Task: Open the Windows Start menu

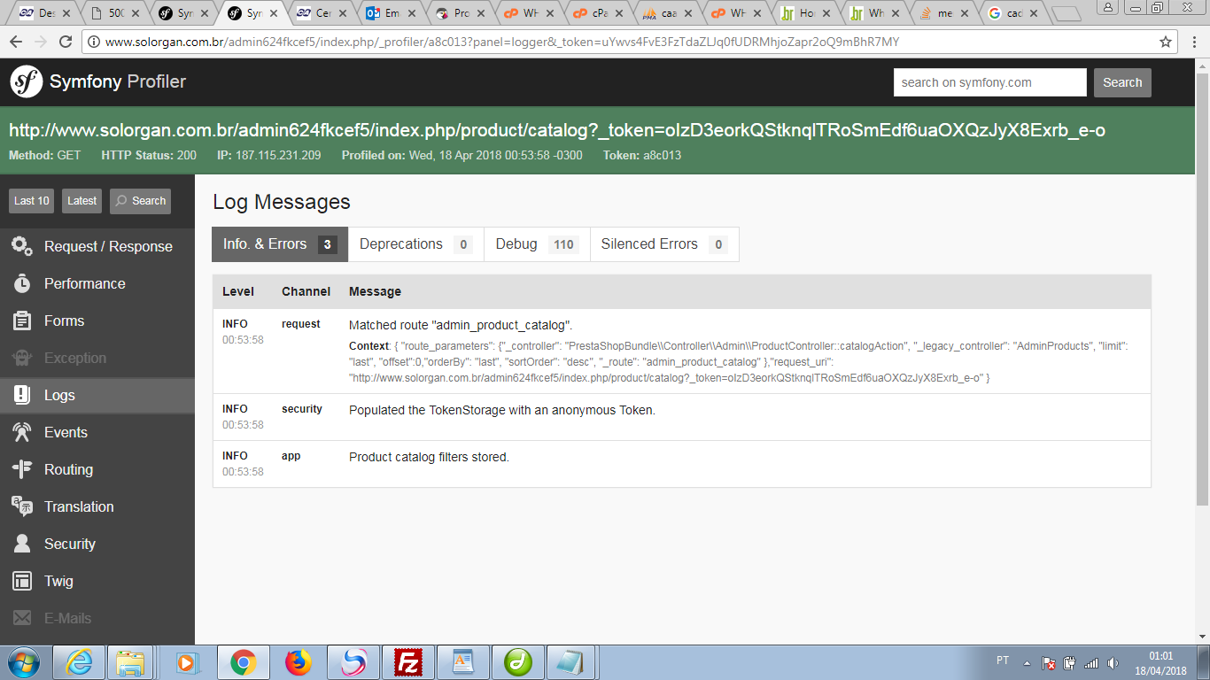Action: (23, 662)
